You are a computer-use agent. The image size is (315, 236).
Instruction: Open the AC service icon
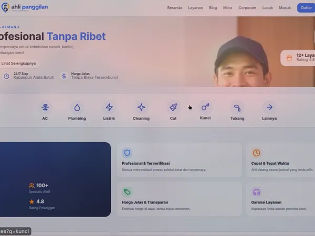pyautogui.click(x=45, y=108)
